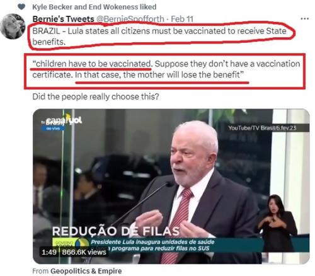The width and height of the screenshot is (315, 276).
Task: Click the heart icon beside liked notice
Action: coord(21,7)
